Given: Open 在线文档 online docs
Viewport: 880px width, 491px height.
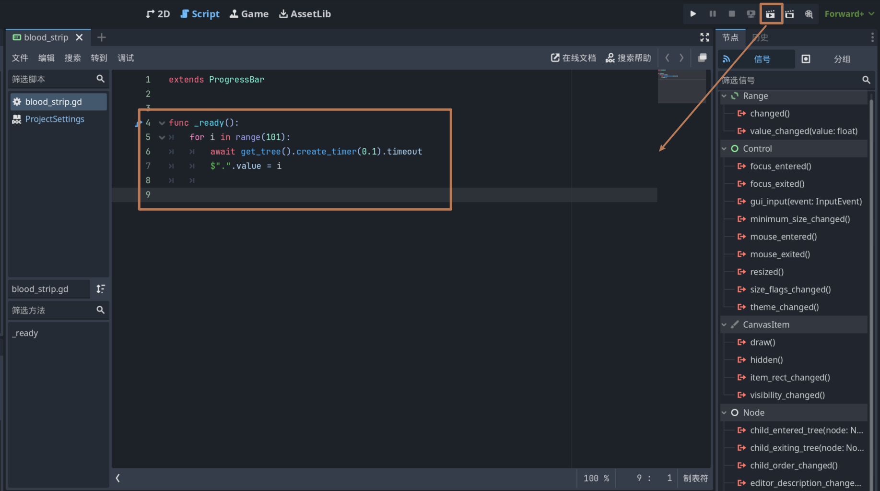Looking at the screenshot, I should click(x=573, y=58).
